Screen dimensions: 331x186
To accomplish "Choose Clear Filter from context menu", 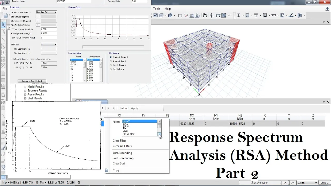I will 119,141.
